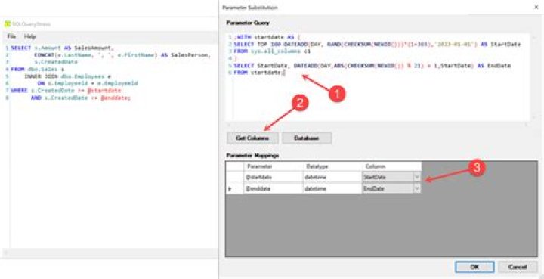Close the Parameter Substitution dialog
Screen dimensions: 544x279
point(536,7)
